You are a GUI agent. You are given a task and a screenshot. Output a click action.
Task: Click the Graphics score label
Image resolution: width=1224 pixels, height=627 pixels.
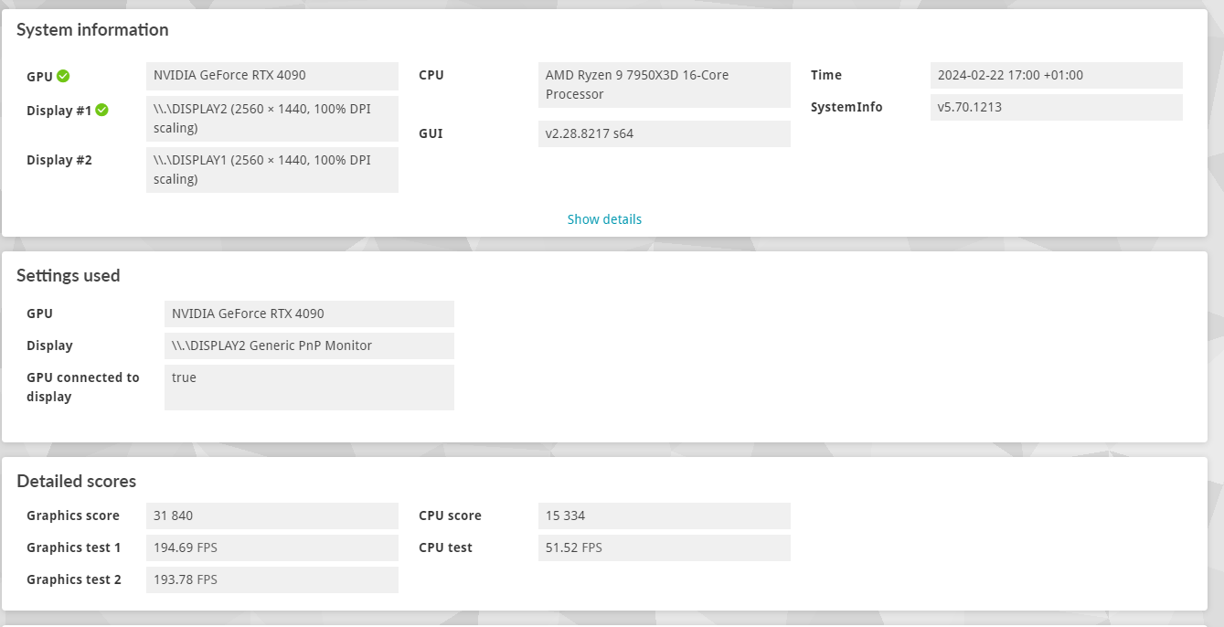(73, 515)
